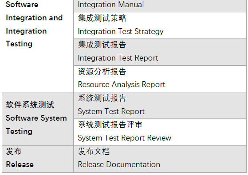Click Testing under Software System
The width and height of the screenshot is (248, 175).
click(19, 131)
